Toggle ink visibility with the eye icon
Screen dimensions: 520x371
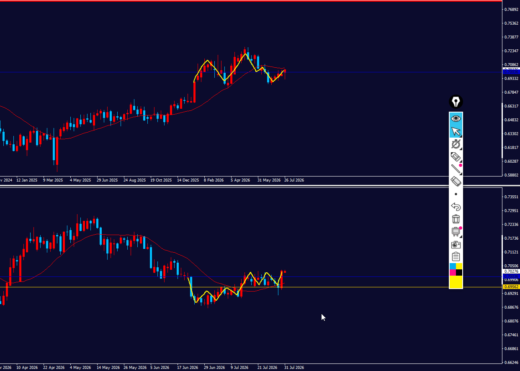coord(456,119)
